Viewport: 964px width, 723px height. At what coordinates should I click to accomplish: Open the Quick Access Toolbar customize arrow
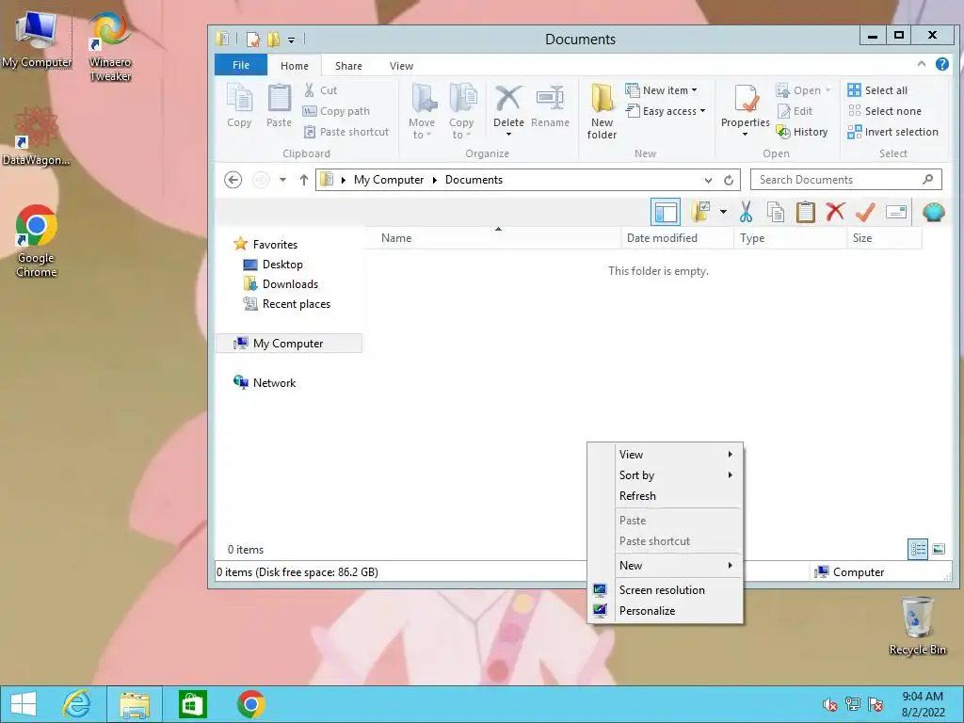pos(292,40)
